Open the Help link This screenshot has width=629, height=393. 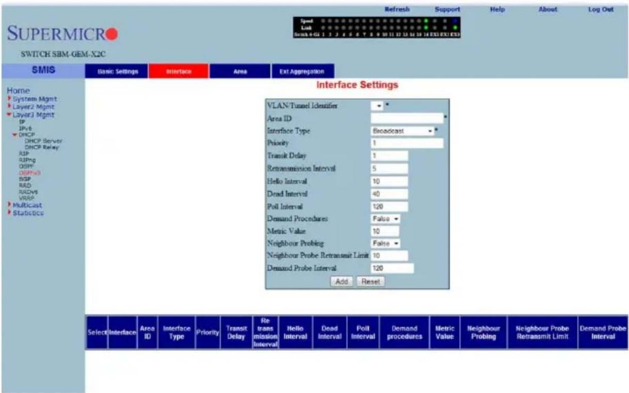497,9
